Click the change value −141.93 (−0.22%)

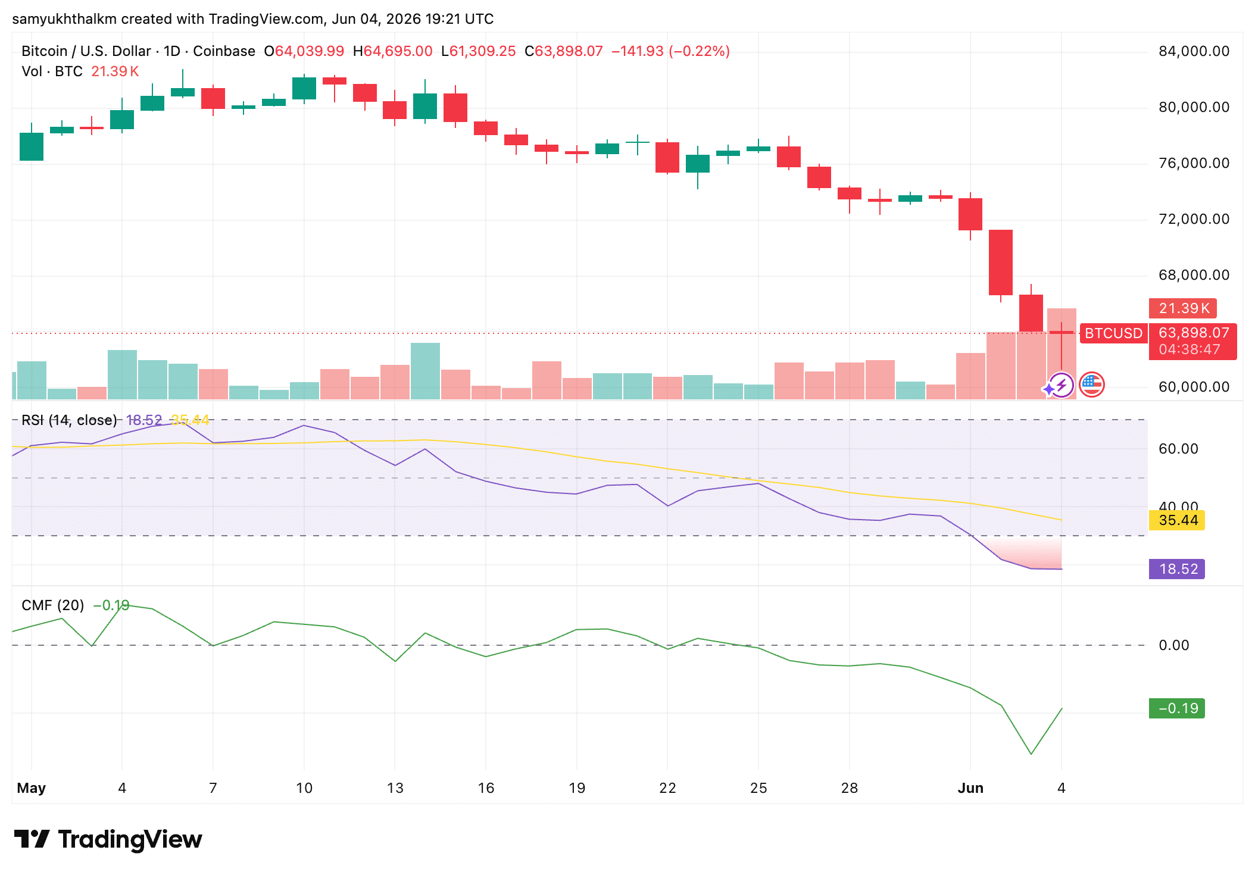(671, 51)
